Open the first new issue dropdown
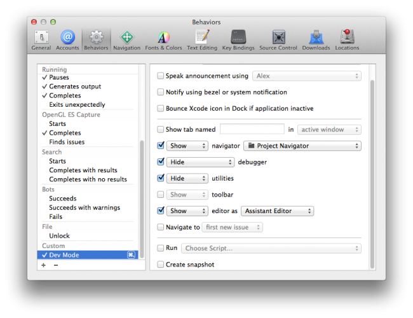The height and width of the screenshot is (318, 413). 233,227
